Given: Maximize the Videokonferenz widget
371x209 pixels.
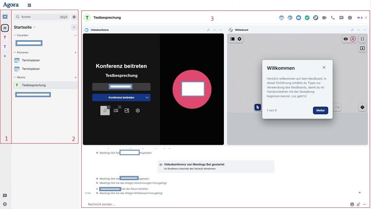Looking at the screenshot, I should click(x=208, y=30).
